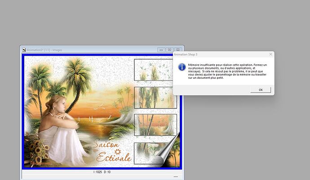Image resolution: width=310 pixels, height=180 pixels.
Task: Close the Animation3 frames window
Action: (x=178, y=49)
